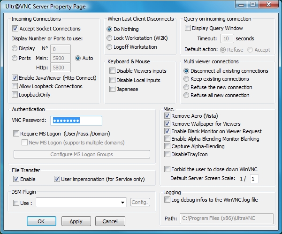Select Do Nothing on last disconnect
Viewport: 282px width, 234px height.
(109, 29)
